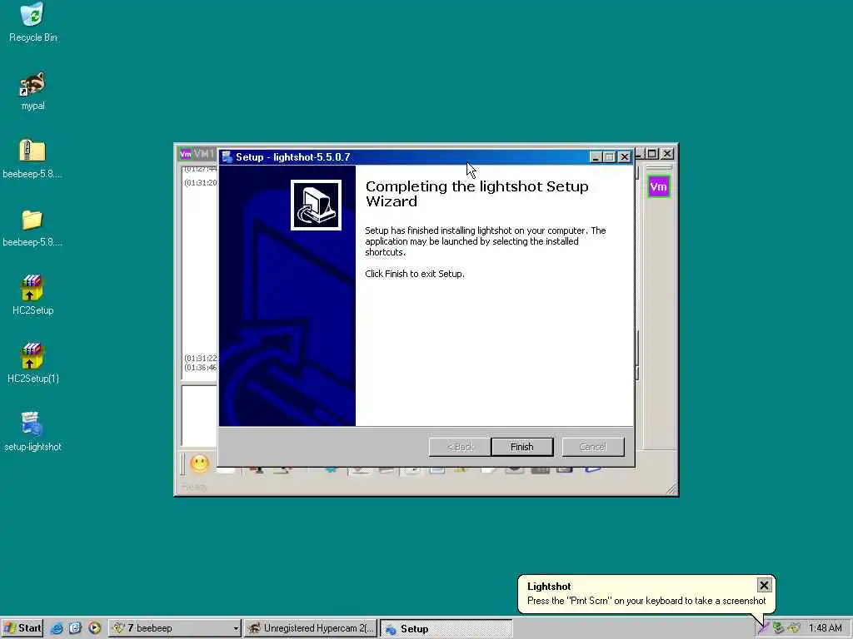This screenshot has width=853, height=639.
Task: Click the purple Vm avatar in beebeep window
Action: click(658, 187)
